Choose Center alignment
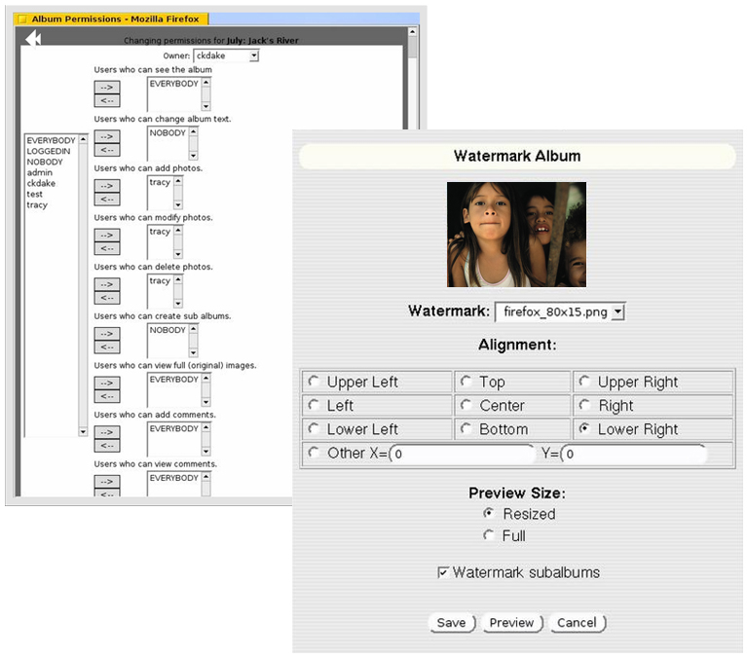This screenshot has height=658, width=747. pyautogui.click(x=466, y=405)
